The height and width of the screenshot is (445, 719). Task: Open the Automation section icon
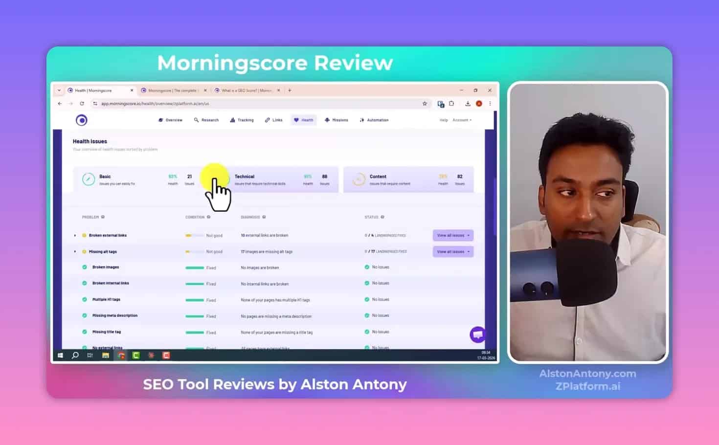[361, 120]
